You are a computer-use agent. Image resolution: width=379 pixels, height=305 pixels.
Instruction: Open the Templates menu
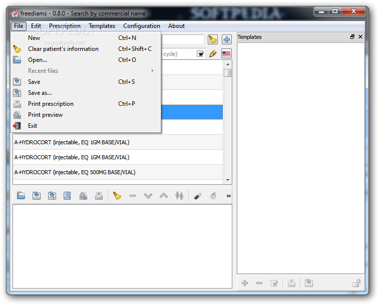(102, 26)
